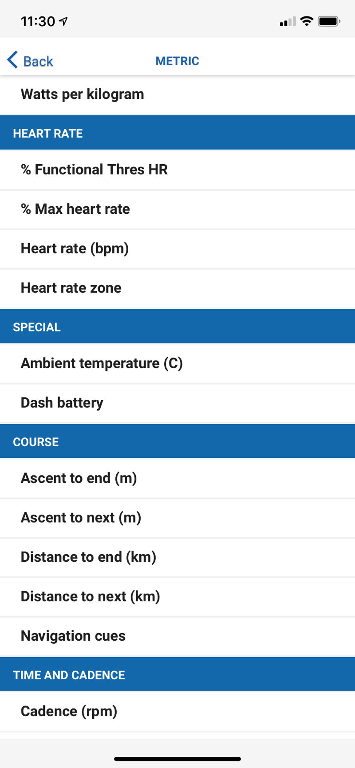Choose Ambient temperature (C) metric
The image size is (355, 768).
point(102,363)
